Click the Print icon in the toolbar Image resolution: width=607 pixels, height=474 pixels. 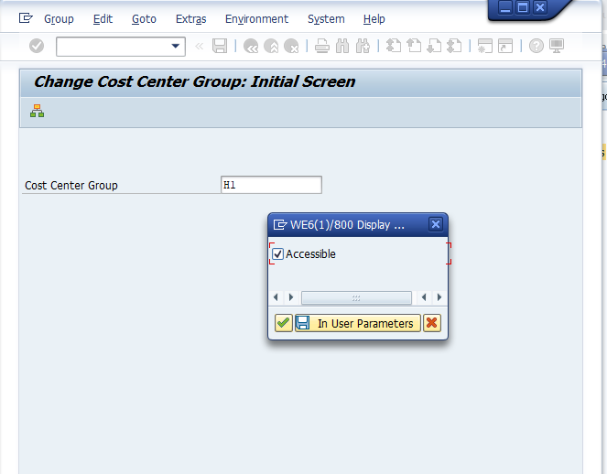[322, 46]
